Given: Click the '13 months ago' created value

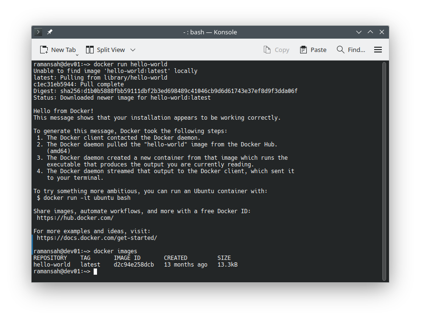Looking at the screenshot, I should [x=185, y=265].
